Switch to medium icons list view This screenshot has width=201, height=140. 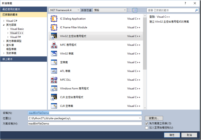point(135,10)
